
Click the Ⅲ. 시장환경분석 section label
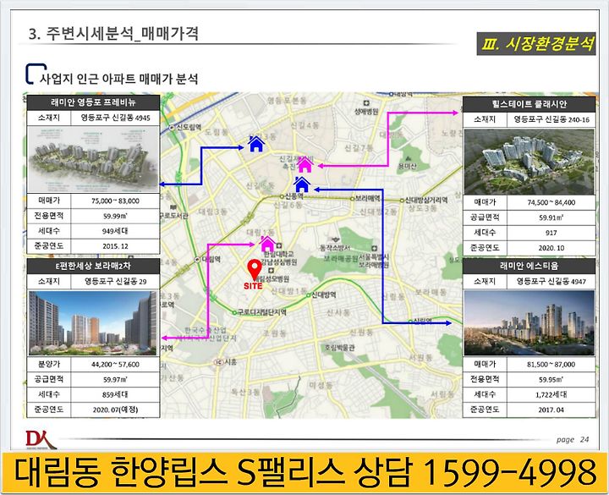tap(536, 43)
